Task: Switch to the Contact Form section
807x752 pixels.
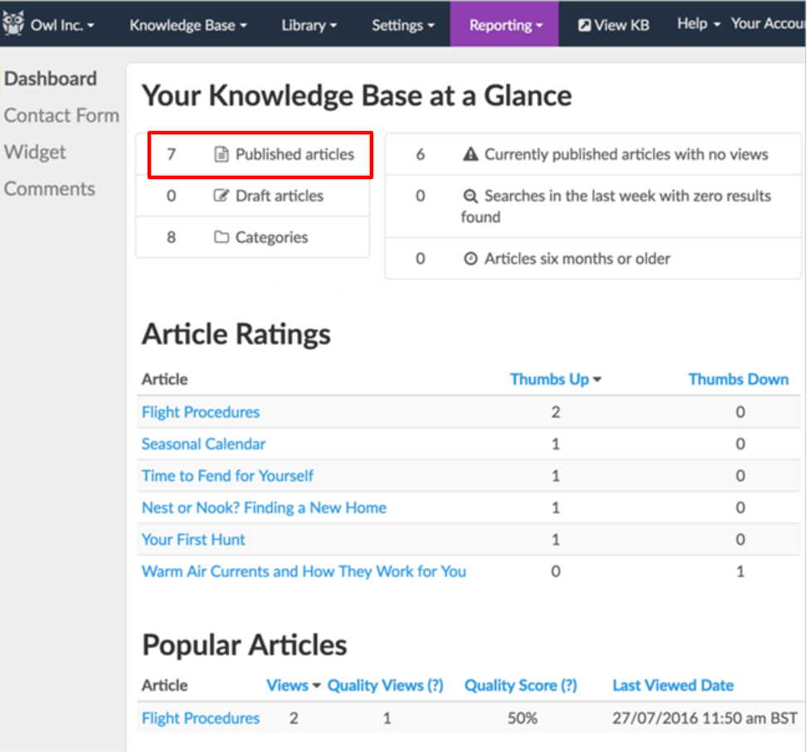Action: pyautogui.click(x=61, y=115)
